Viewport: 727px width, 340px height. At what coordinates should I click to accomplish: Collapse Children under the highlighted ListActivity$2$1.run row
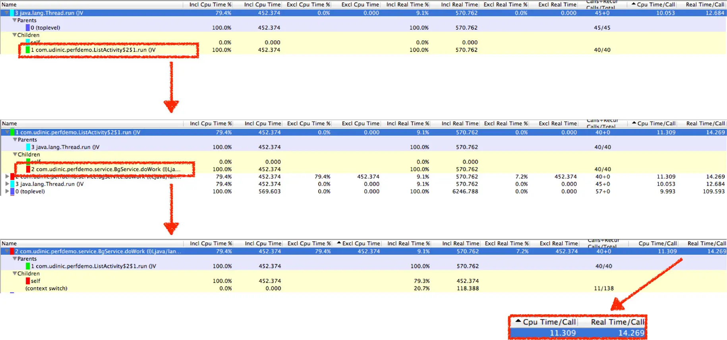tap(15, 155)
